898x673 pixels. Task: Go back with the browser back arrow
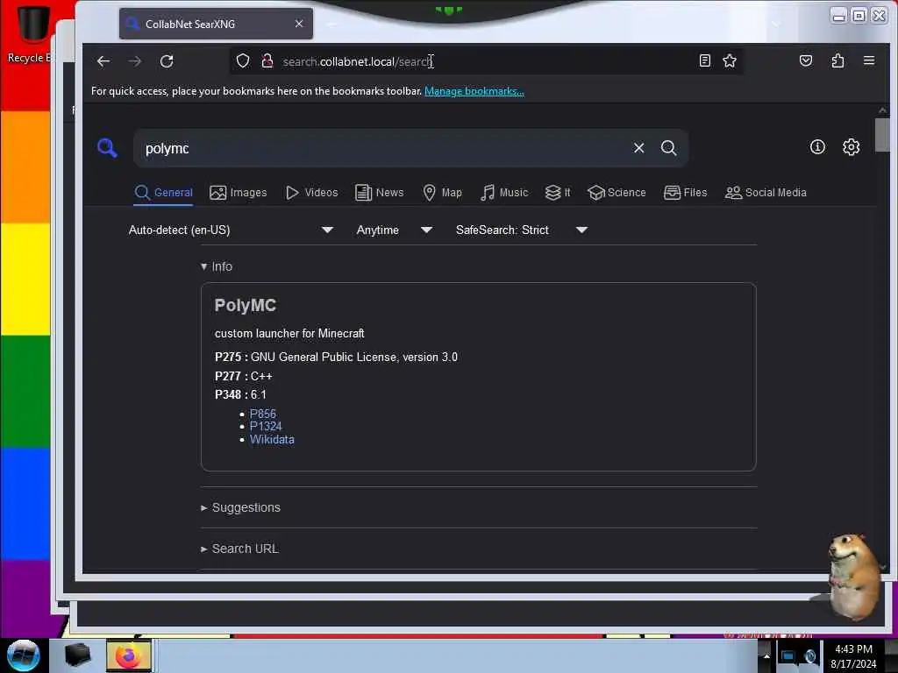pos(103,61)
